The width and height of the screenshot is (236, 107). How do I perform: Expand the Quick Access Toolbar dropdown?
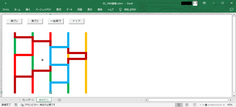click(6, 3)
